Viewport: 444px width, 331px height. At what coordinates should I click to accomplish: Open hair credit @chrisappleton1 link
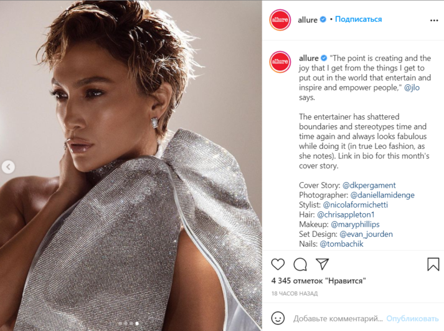(346, 214)
